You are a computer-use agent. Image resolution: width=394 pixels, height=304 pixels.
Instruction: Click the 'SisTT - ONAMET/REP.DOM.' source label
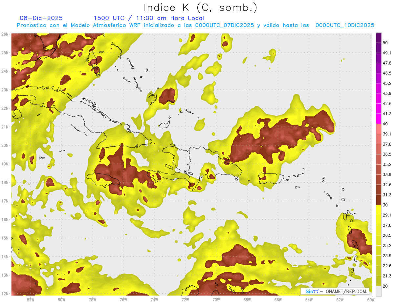pos(335,291)
